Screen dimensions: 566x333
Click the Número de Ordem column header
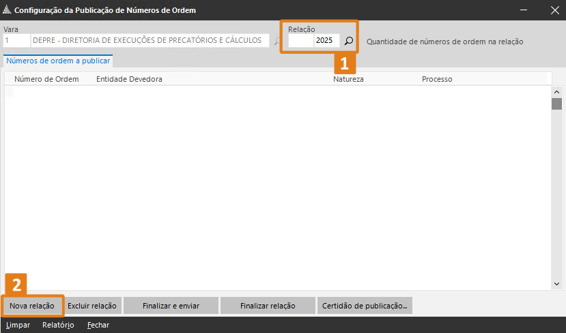46,79
